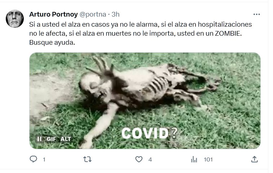Click the 101 views count

coord(208,160)
